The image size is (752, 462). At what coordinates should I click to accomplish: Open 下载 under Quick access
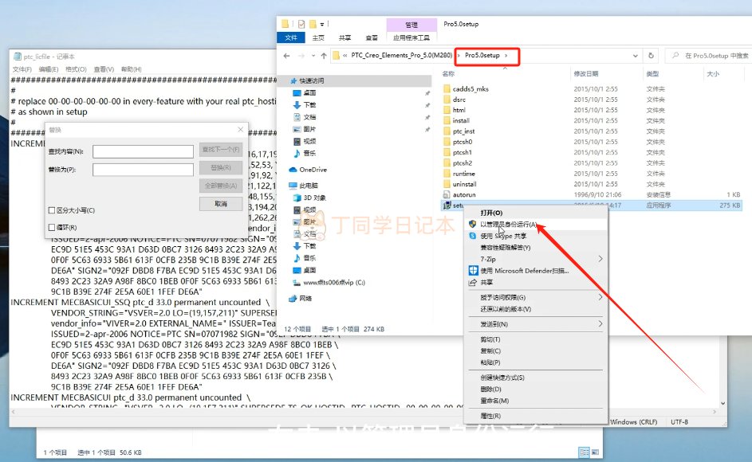click(x=305, y=104)
